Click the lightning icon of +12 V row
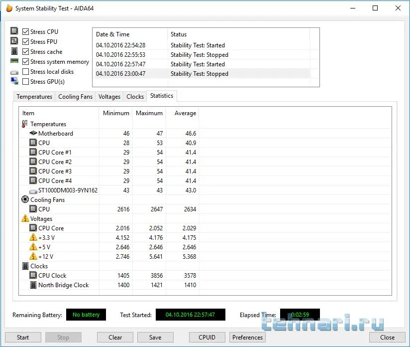The height and width of the screenshot is (347, 410). tap(33, 256)
